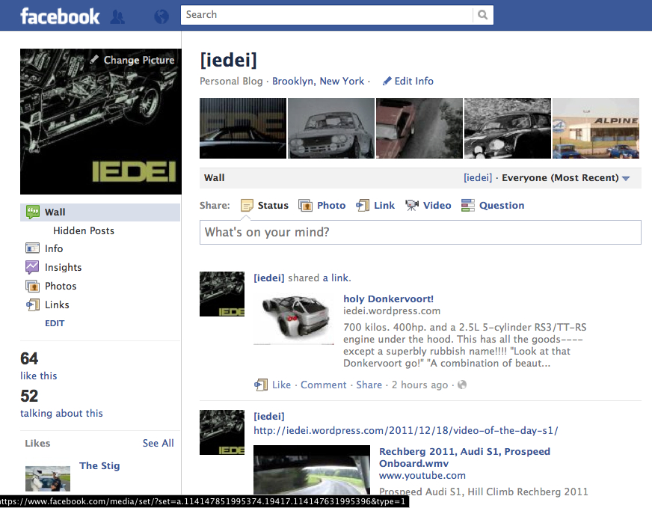Image resolution: width=652 pixels, height=508 pixels.
Task: Go to Photos in the sidebar
Action: 60,286
